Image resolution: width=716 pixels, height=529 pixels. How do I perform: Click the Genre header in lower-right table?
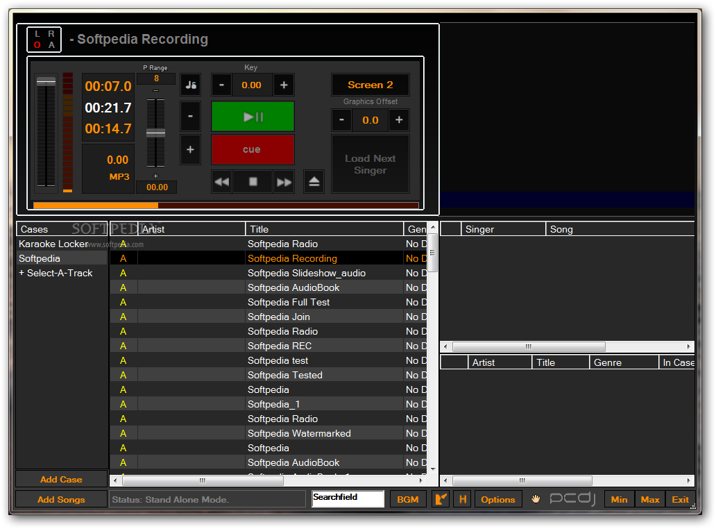(x=624, y=362)
